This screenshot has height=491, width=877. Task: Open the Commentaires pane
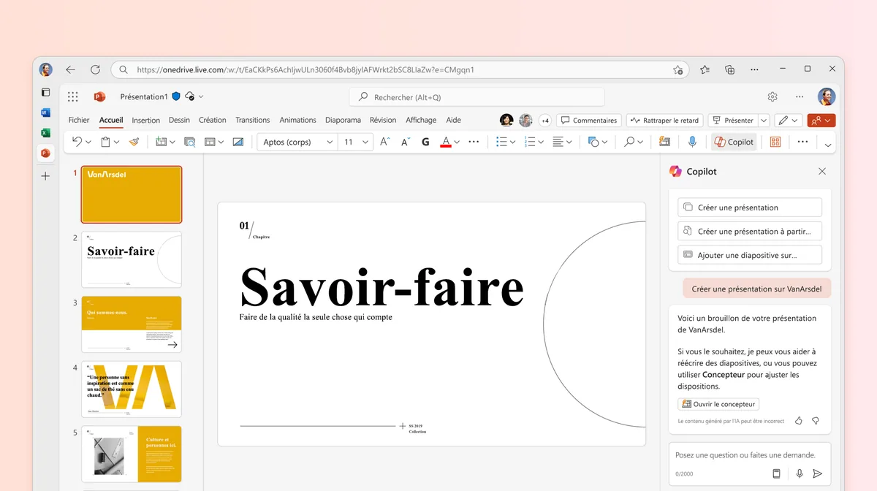(x=588, y=121)
